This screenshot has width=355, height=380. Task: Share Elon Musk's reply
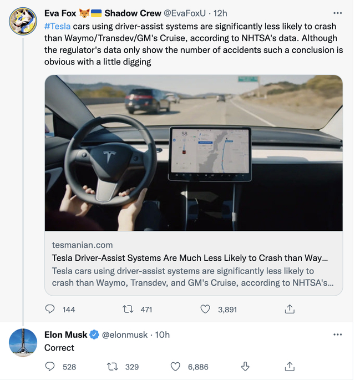pyautogui.click(x=289, y=366)
